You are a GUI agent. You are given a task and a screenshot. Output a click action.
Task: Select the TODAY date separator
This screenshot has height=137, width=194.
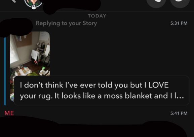tap(97, 16)
